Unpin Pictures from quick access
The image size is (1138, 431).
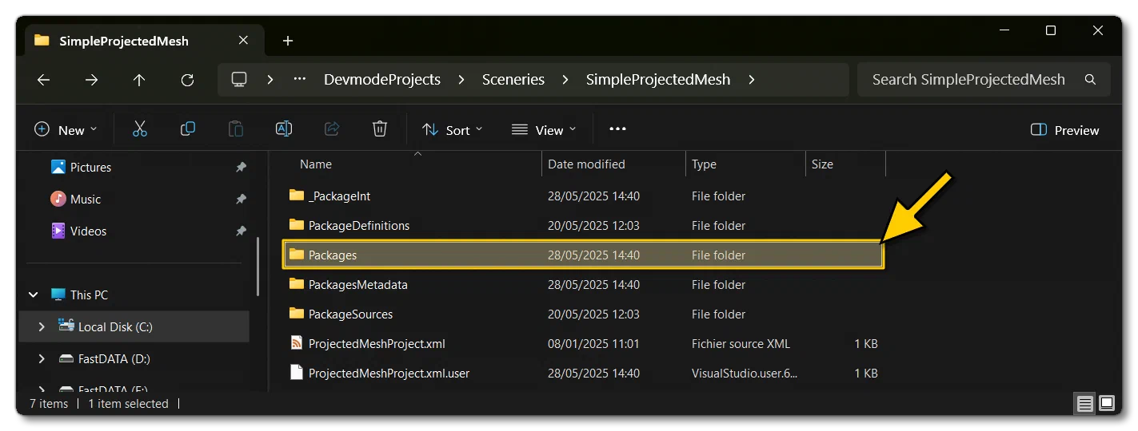(x=241, y=168)
